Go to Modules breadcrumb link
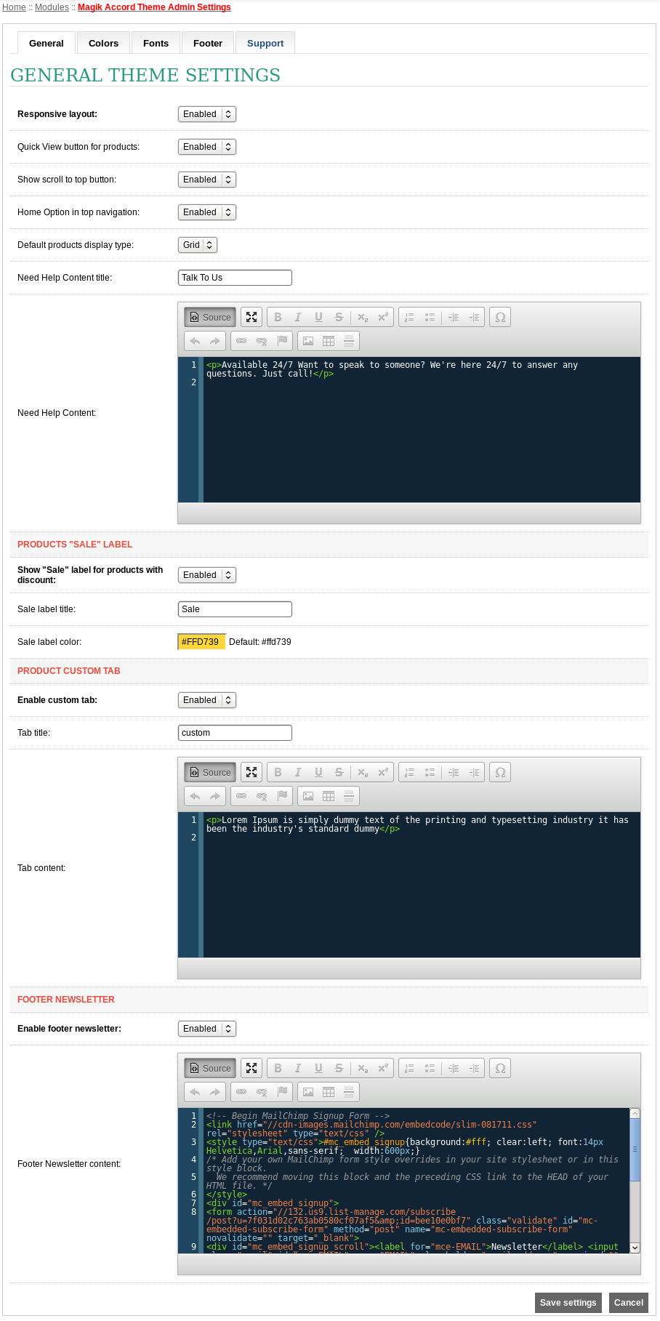Viewport: 660px width, 1321px height. click(52, 7)
